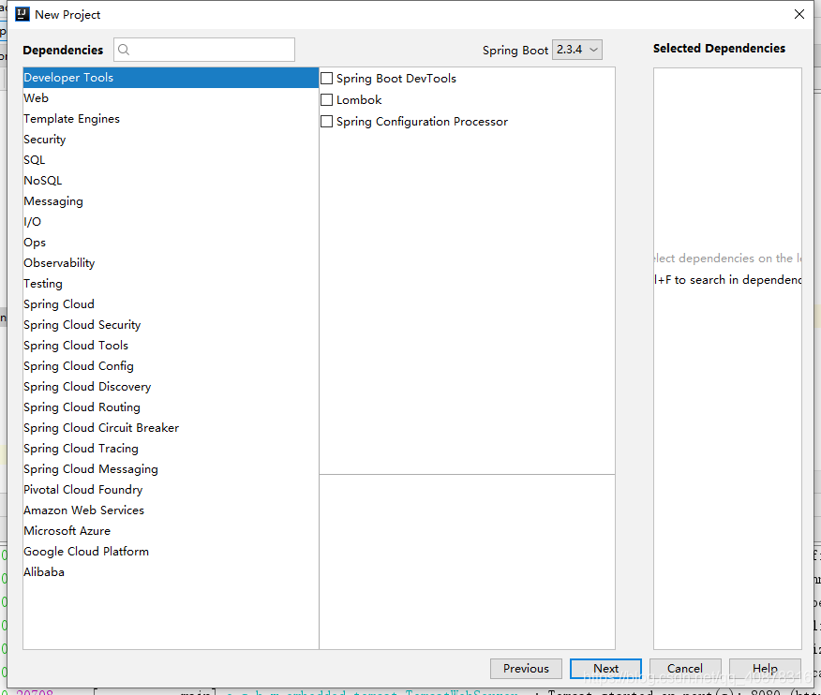The width and height of the screenshot is (821, 695).
Task: Open the Security category
Action: click(x=171, y=140)
